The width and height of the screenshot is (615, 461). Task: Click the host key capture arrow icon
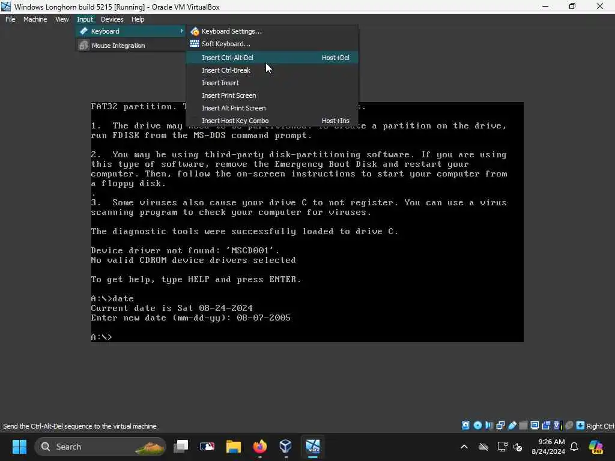[580, 426]
